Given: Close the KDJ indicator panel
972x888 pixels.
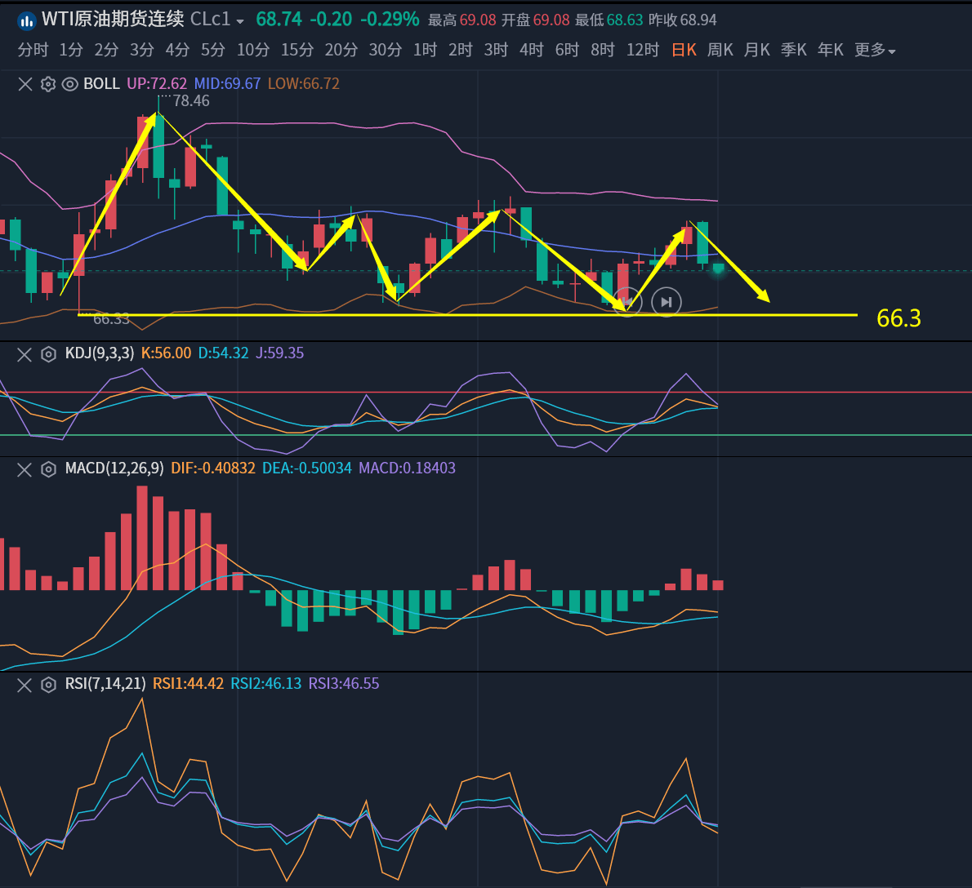Looking at the screenshot, I should [x=25, y=354].
